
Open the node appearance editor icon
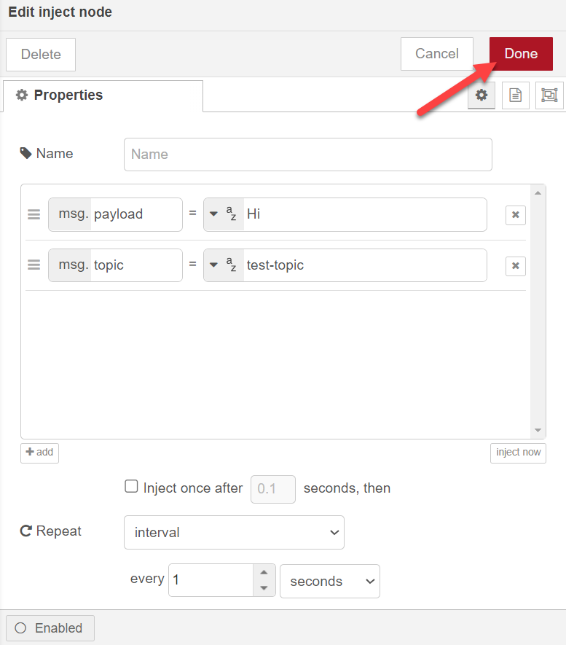tap(549, 95)
